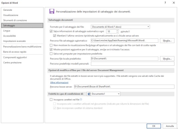Open the Altre informazioni link
178x129 pixels.
point(59,83)
